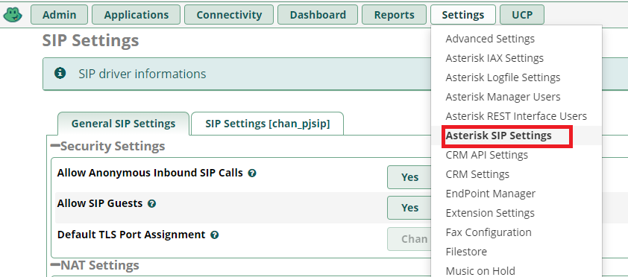628x277 pixels.
Task: Open the Applications dropdown menu
Action: [136, 15]
